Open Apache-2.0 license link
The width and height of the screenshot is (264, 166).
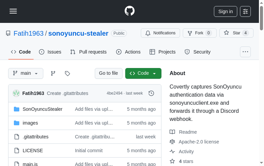pyautogui.click(x=199, y=142)
